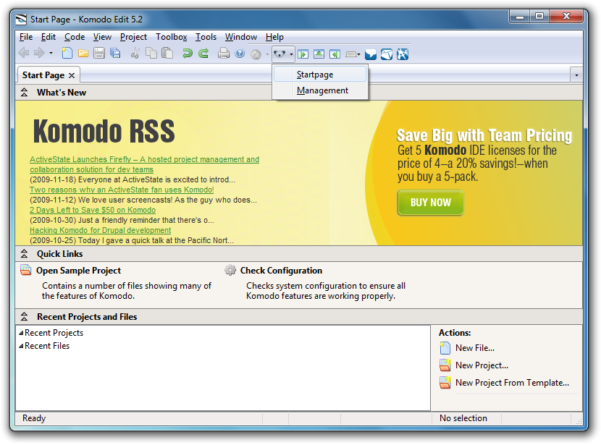Open the tab list dropdown arrow
601x445 pixels.
[x=576, y=75]
